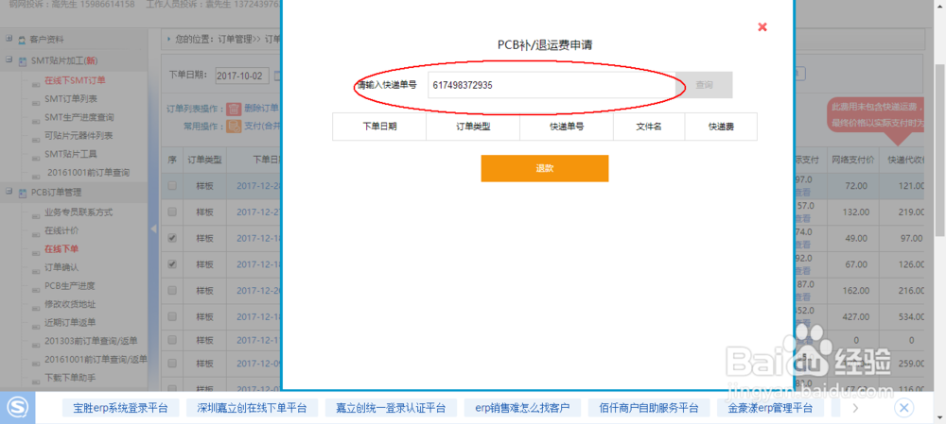This screenshot has height=424, width=946.
Task: Open 修改收货地址 in sidebar
Action: (70, 304)
